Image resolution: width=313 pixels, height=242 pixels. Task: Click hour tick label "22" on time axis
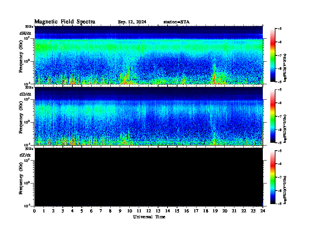point(244,211)
